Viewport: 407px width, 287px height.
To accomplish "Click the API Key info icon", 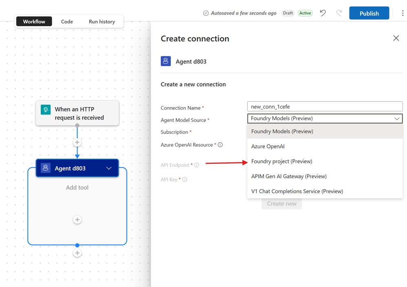I will coord(185,179).
